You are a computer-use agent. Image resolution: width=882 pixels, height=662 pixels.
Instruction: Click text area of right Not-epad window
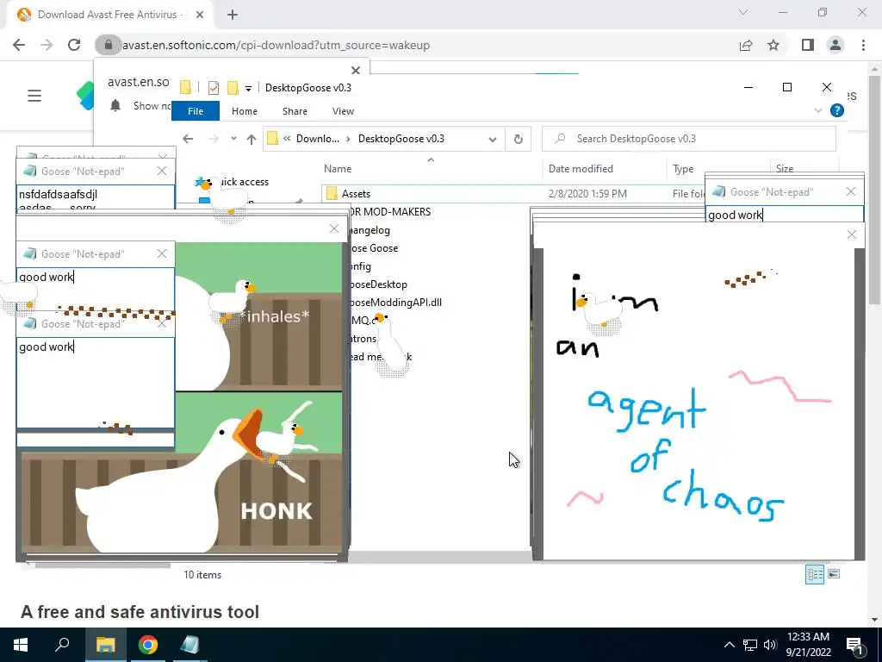(784, 215)
